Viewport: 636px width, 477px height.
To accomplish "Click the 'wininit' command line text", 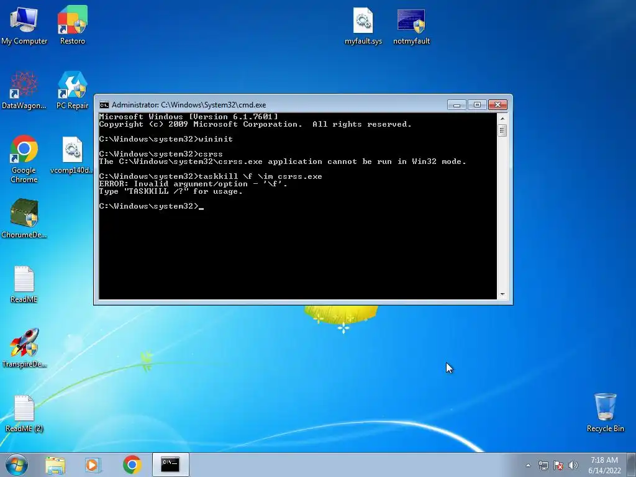I will [166, 139].
